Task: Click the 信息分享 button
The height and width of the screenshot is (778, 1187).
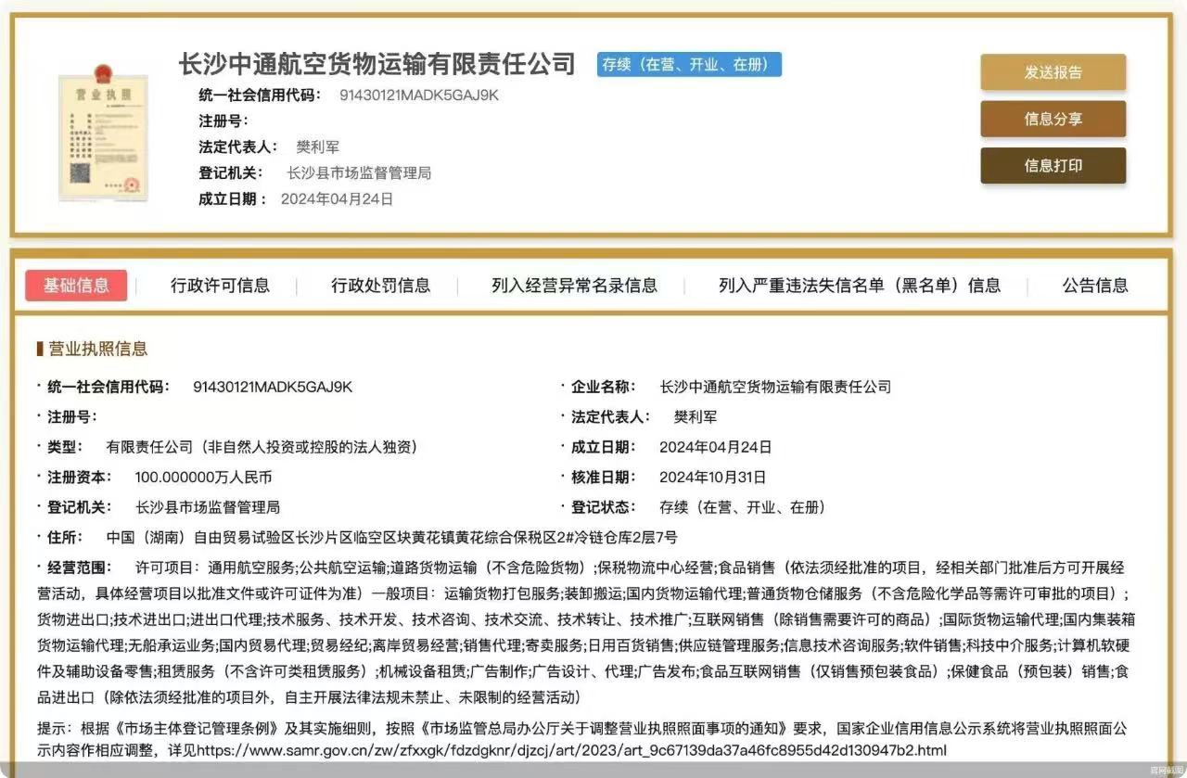Action: click(1053, 119)
